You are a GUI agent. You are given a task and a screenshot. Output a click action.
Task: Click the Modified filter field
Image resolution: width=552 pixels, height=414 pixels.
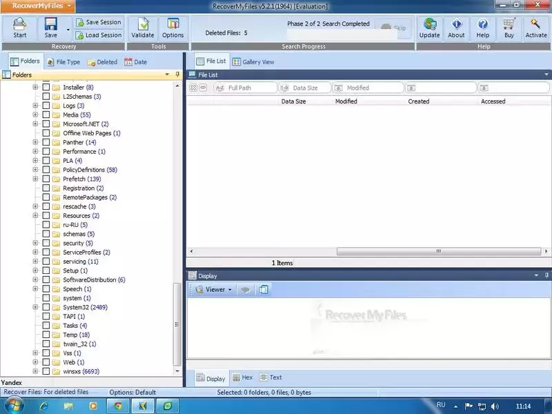pyautogui.click(x=368, y=88)
